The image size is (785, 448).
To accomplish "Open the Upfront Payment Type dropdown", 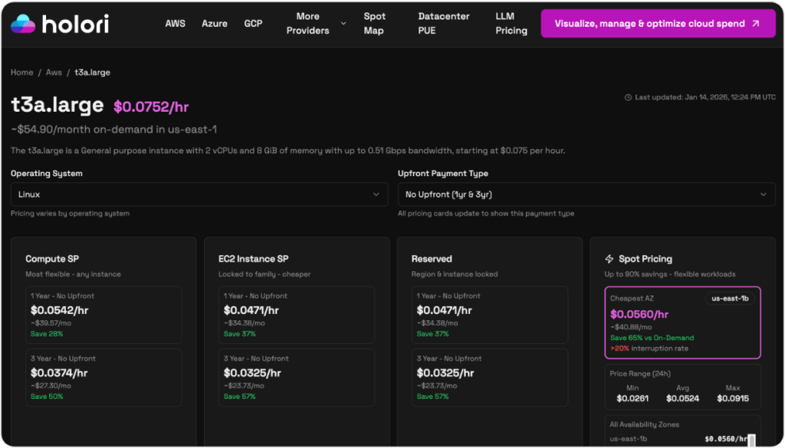I will pos(586,195).
